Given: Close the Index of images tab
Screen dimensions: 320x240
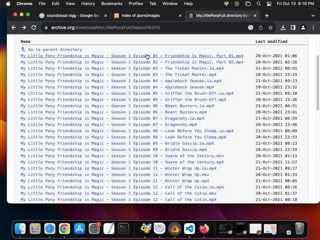Looking at the screenshot, I should tap(180, 16).
